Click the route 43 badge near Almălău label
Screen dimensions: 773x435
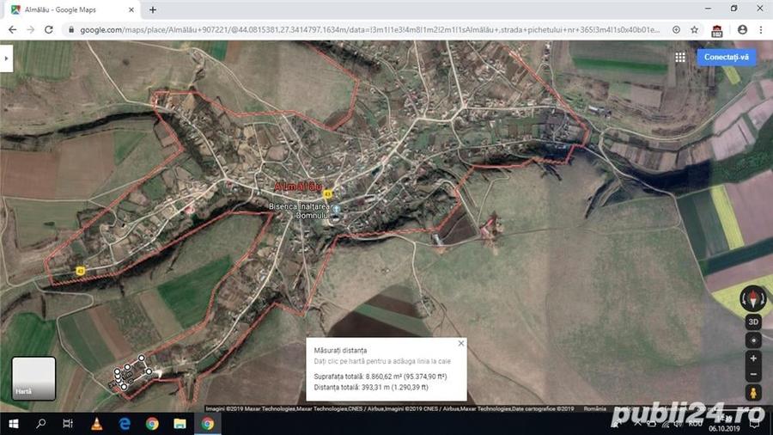click(327, 194)
